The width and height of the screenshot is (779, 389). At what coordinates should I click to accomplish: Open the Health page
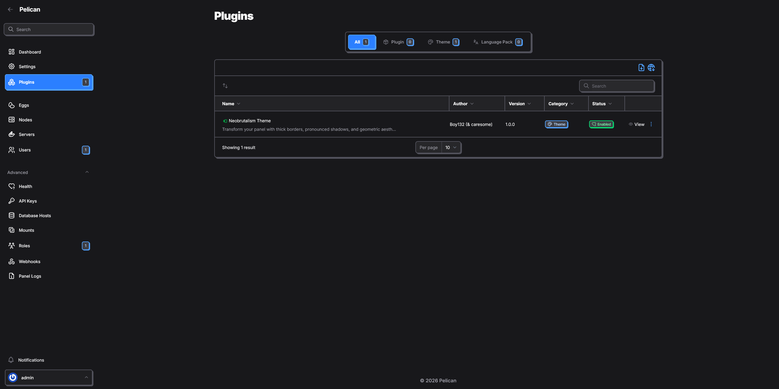[49, 186]
